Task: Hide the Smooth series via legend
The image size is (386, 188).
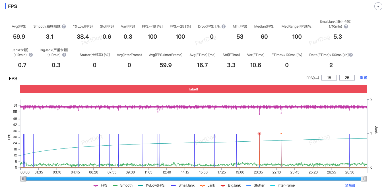Action: 123,185
